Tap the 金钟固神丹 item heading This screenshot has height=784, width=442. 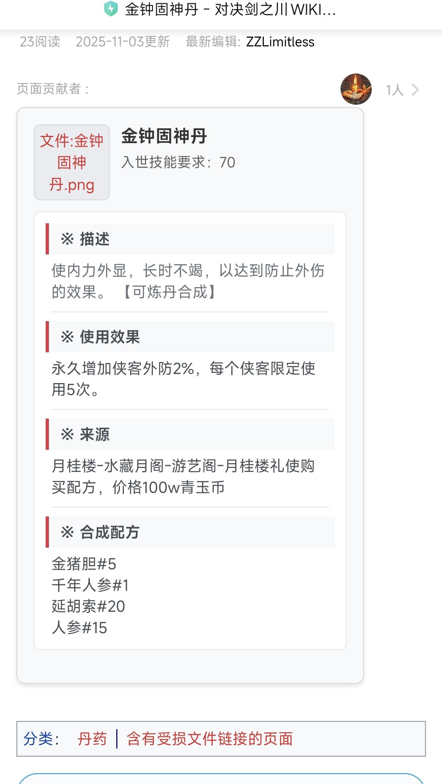coord(164,136)
